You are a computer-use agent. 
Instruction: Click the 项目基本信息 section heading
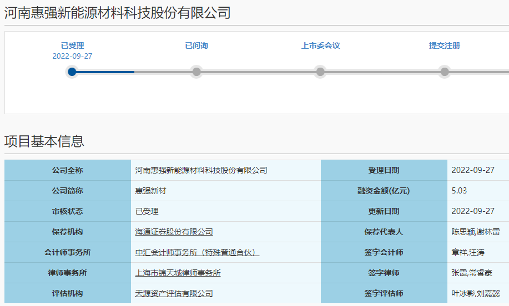point(44,141)
